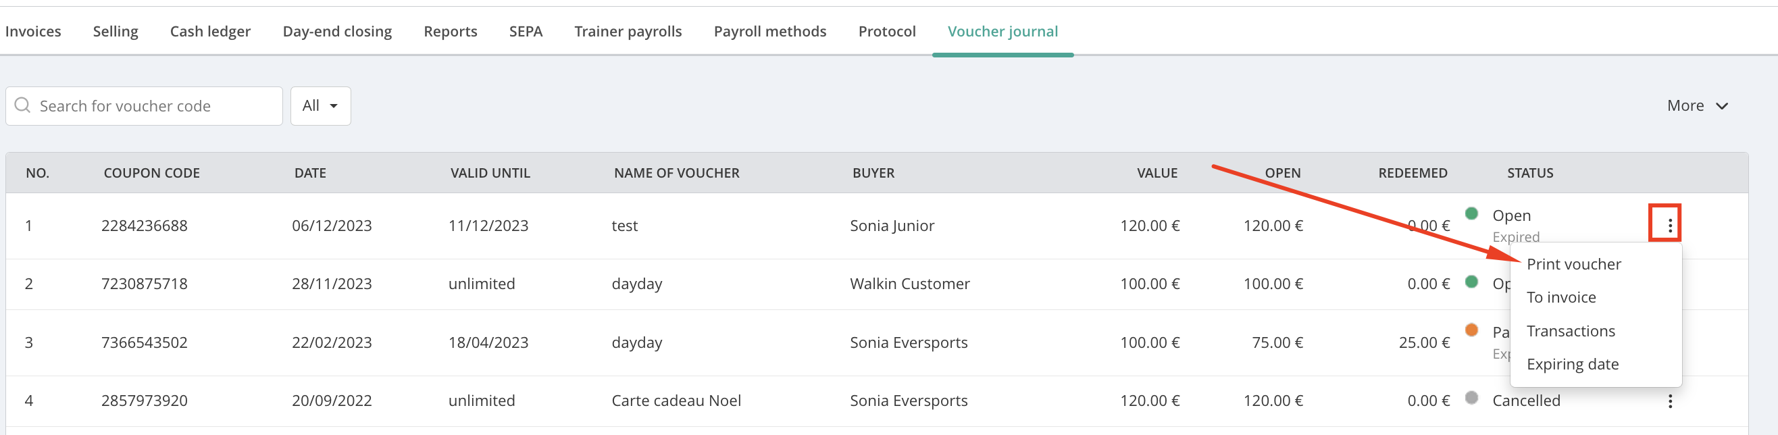Go to Day-end closing tab

(337, 32)
